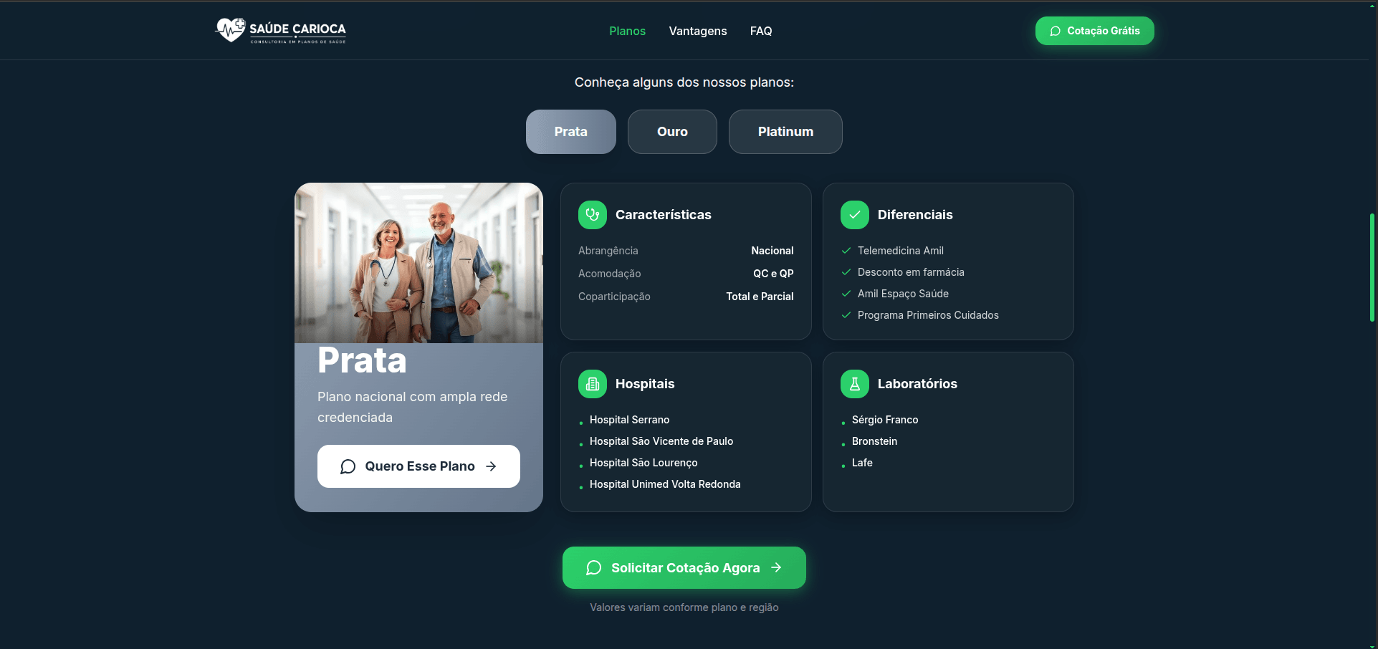Select the Prata plan tab

[x=571, y=132]
